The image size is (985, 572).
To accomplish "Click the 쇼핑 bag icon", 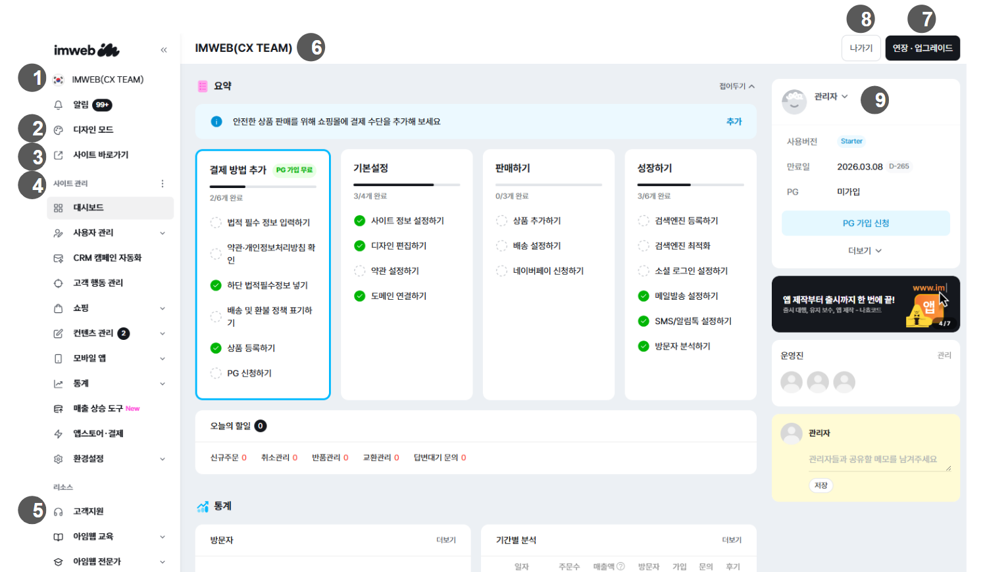I will pos(59,308).
